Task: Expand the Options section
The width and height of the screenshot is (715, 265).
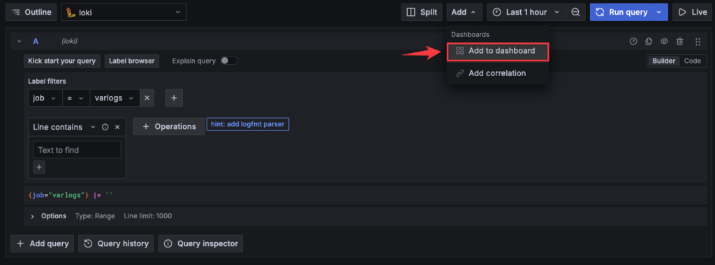Action: coord(32,216)
